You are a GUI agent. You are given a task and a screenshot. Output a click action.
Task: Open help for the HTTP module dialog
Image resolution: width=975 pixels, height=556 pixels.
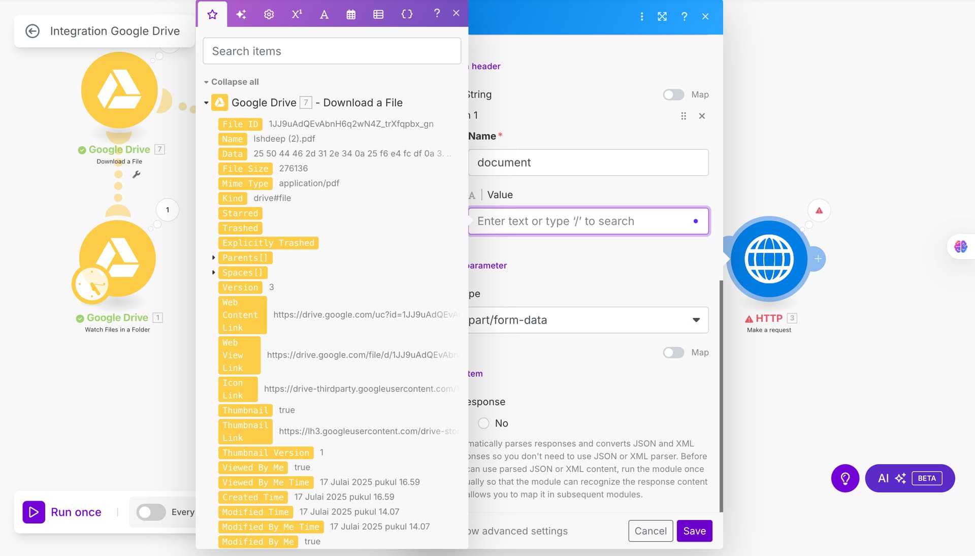[684, 17]
